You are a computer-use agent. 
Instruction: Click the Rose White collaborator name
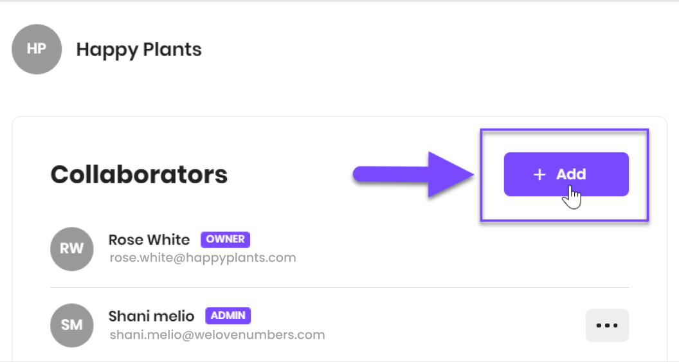point(149,239)
